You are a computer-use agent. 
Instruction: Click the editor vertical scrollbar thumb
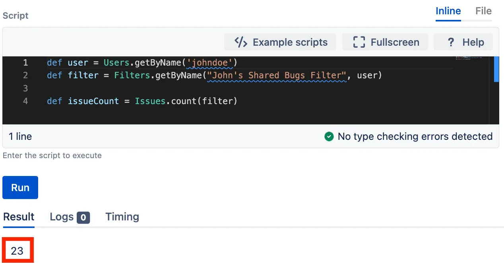[x=496, y=69]
